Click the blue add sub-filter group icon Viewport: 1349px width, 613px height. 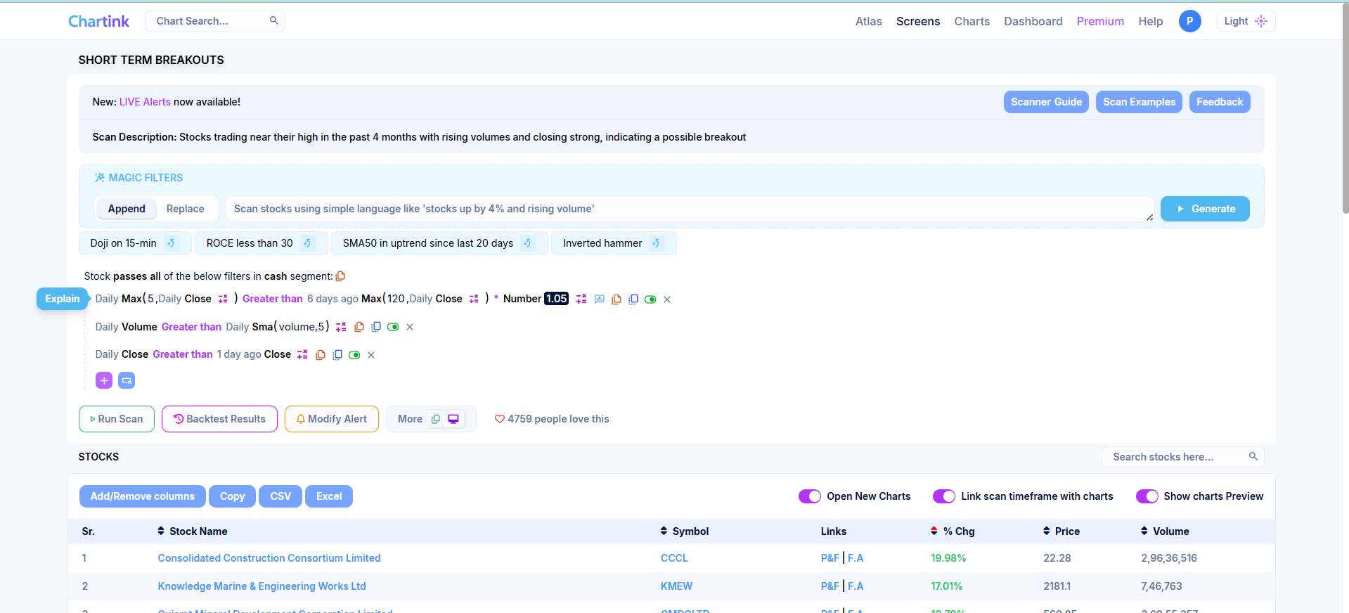(127, 380)
